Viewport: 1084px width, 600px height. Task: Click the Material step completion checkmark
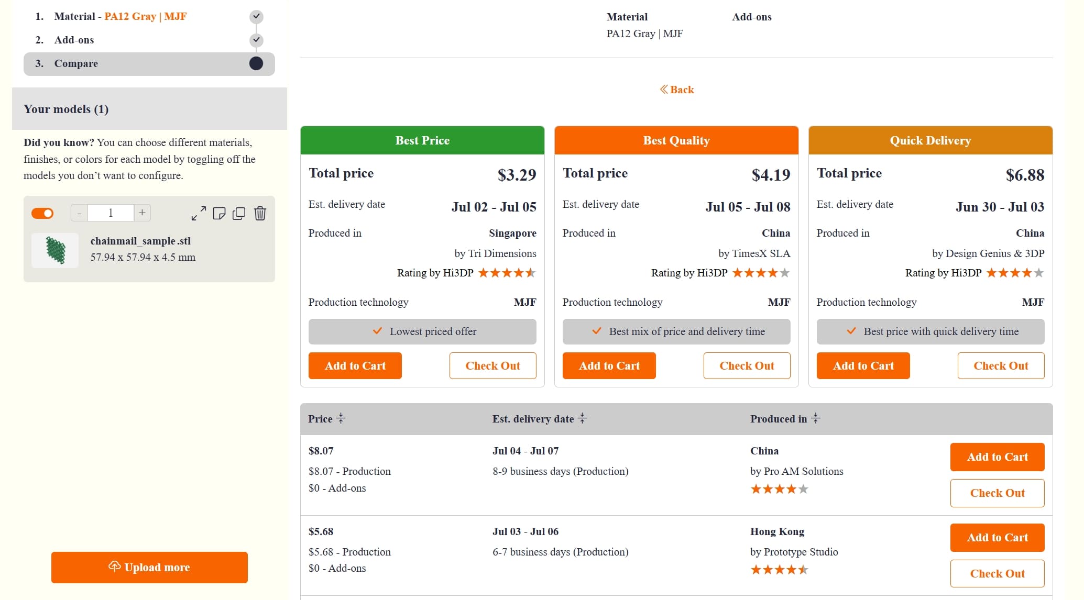(x=256, y=16)
